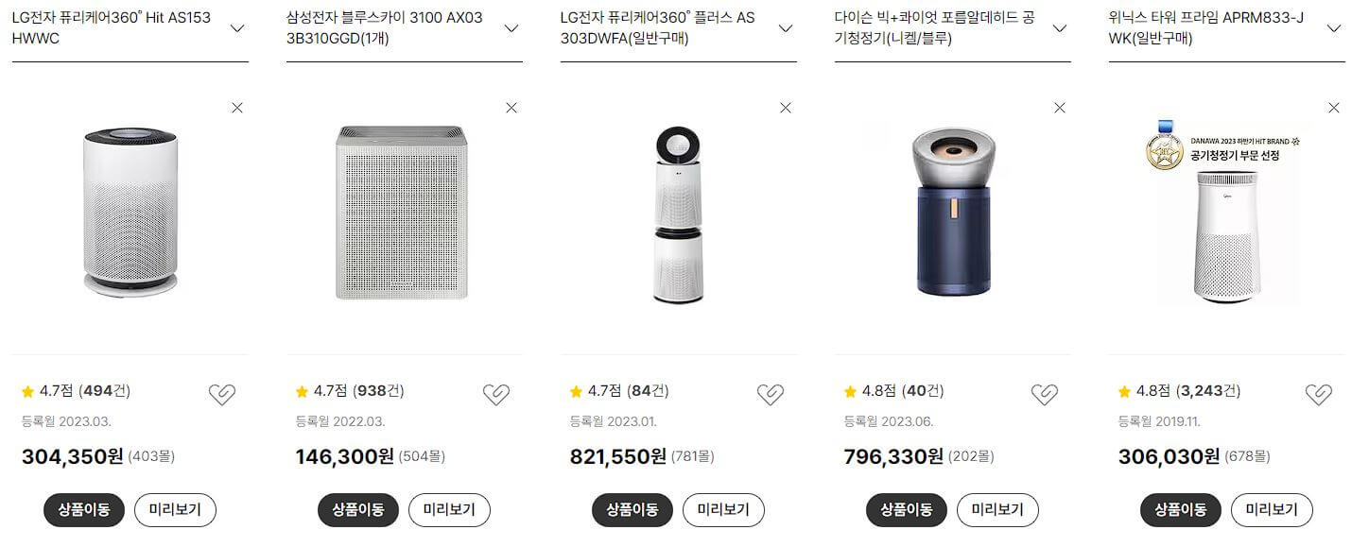
Task: Open the Samsung Bluesky 3100 selection dropdown
Action: [x=511, y=27]
